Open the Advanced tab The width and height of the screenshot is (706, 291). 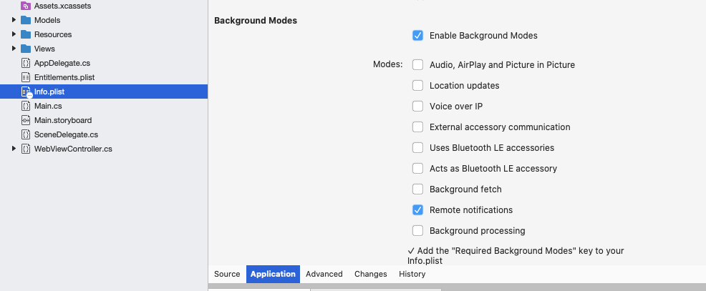coord(324,274)
